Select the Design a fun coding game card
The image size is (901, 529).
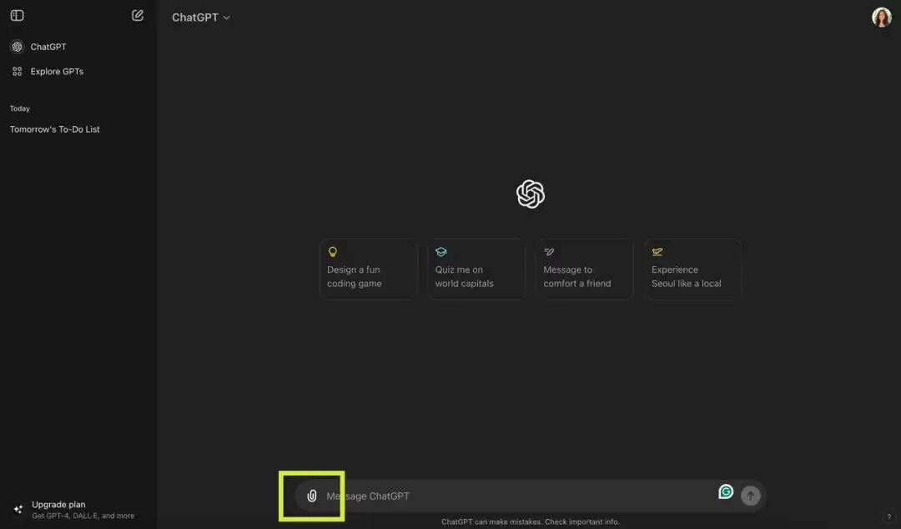point(369,270)
